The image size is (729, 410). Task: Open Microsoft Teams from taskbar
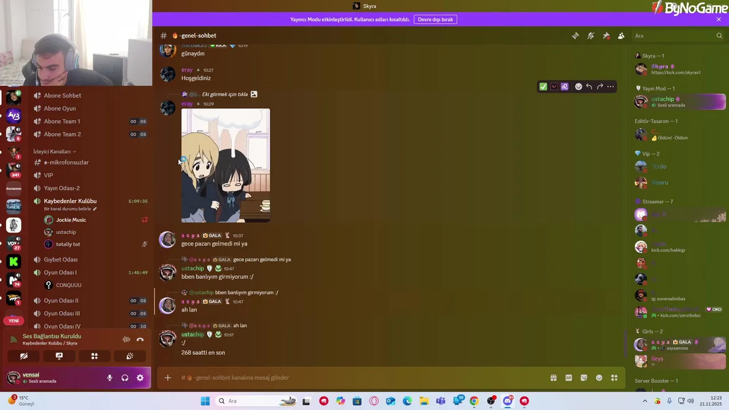(x=441, y=401)
